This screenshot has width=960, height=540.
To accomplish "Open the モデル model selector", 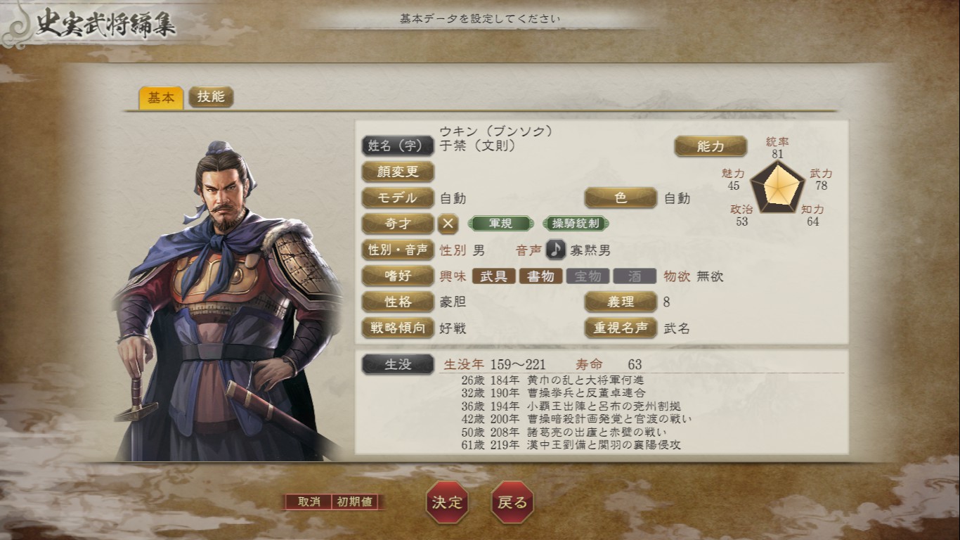I will click(x=398, y=198).
